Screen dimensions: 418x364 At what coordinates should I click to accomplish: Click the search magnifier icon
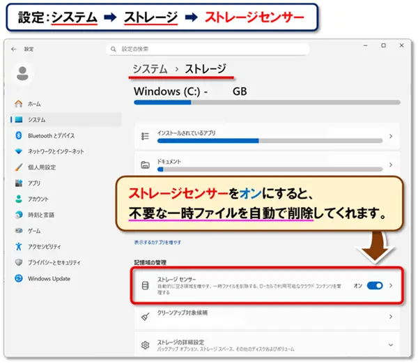114,49
